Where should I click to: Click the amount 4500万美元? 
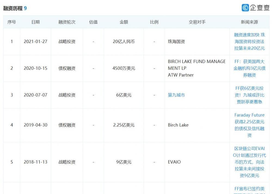tap(124, 68)
